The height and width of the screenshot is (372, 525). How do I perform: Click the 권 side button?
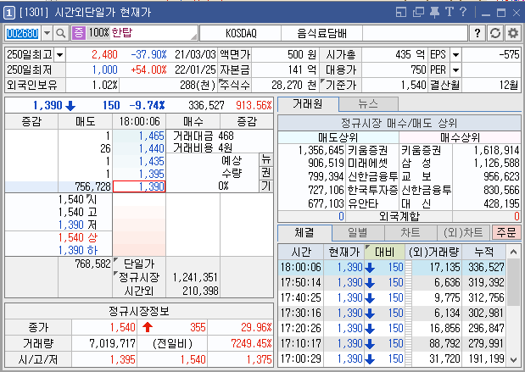[266, 173]
